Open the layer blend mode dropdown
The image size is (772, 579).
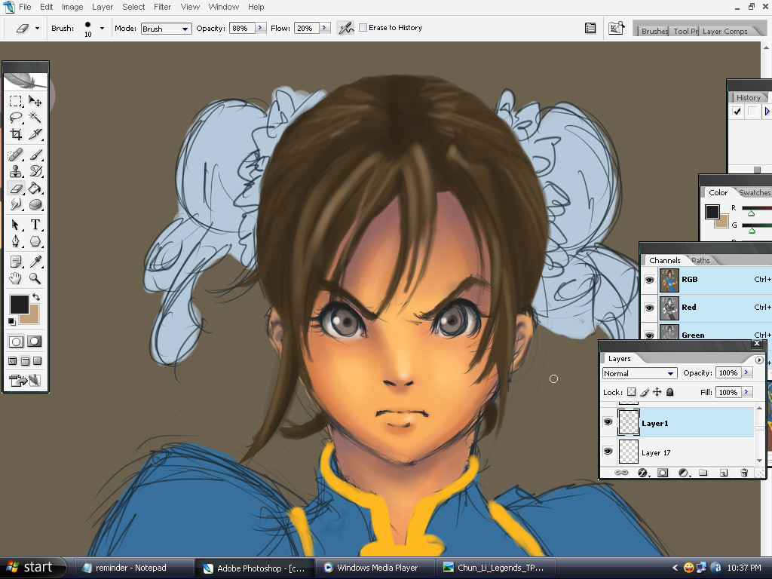pyautogui.click(x=639, y=374)
